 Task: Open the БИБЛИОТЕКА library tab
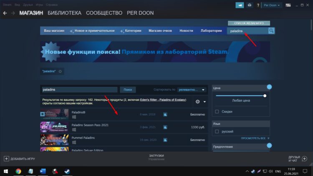(x=64, y=13)
